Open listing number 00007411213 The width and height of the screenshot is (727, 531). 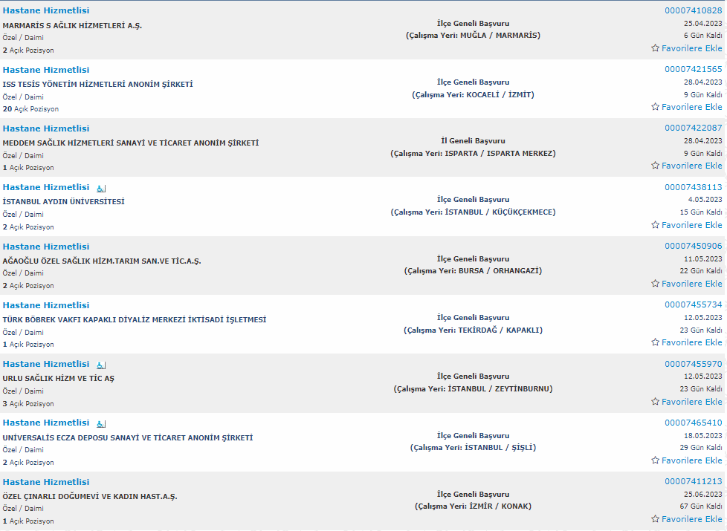click(x=693, y=481)
